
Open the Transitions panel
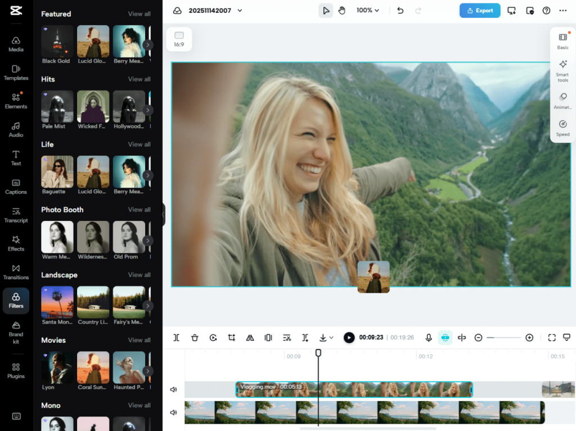coord(16,272)
